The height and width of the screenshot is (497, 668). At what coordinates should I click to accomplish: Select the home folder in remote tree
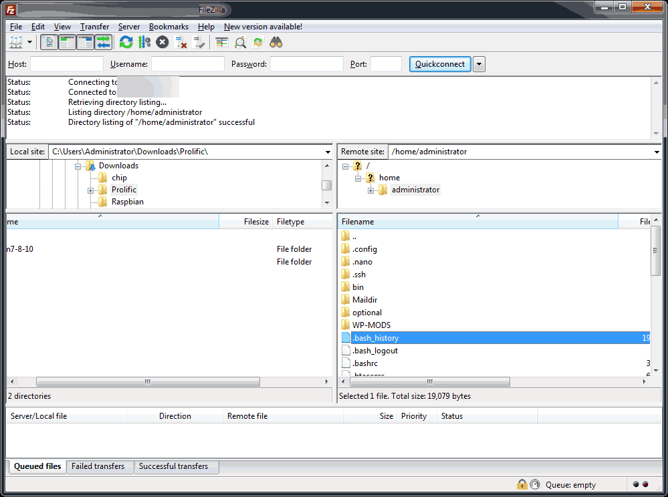pos(389,178)
